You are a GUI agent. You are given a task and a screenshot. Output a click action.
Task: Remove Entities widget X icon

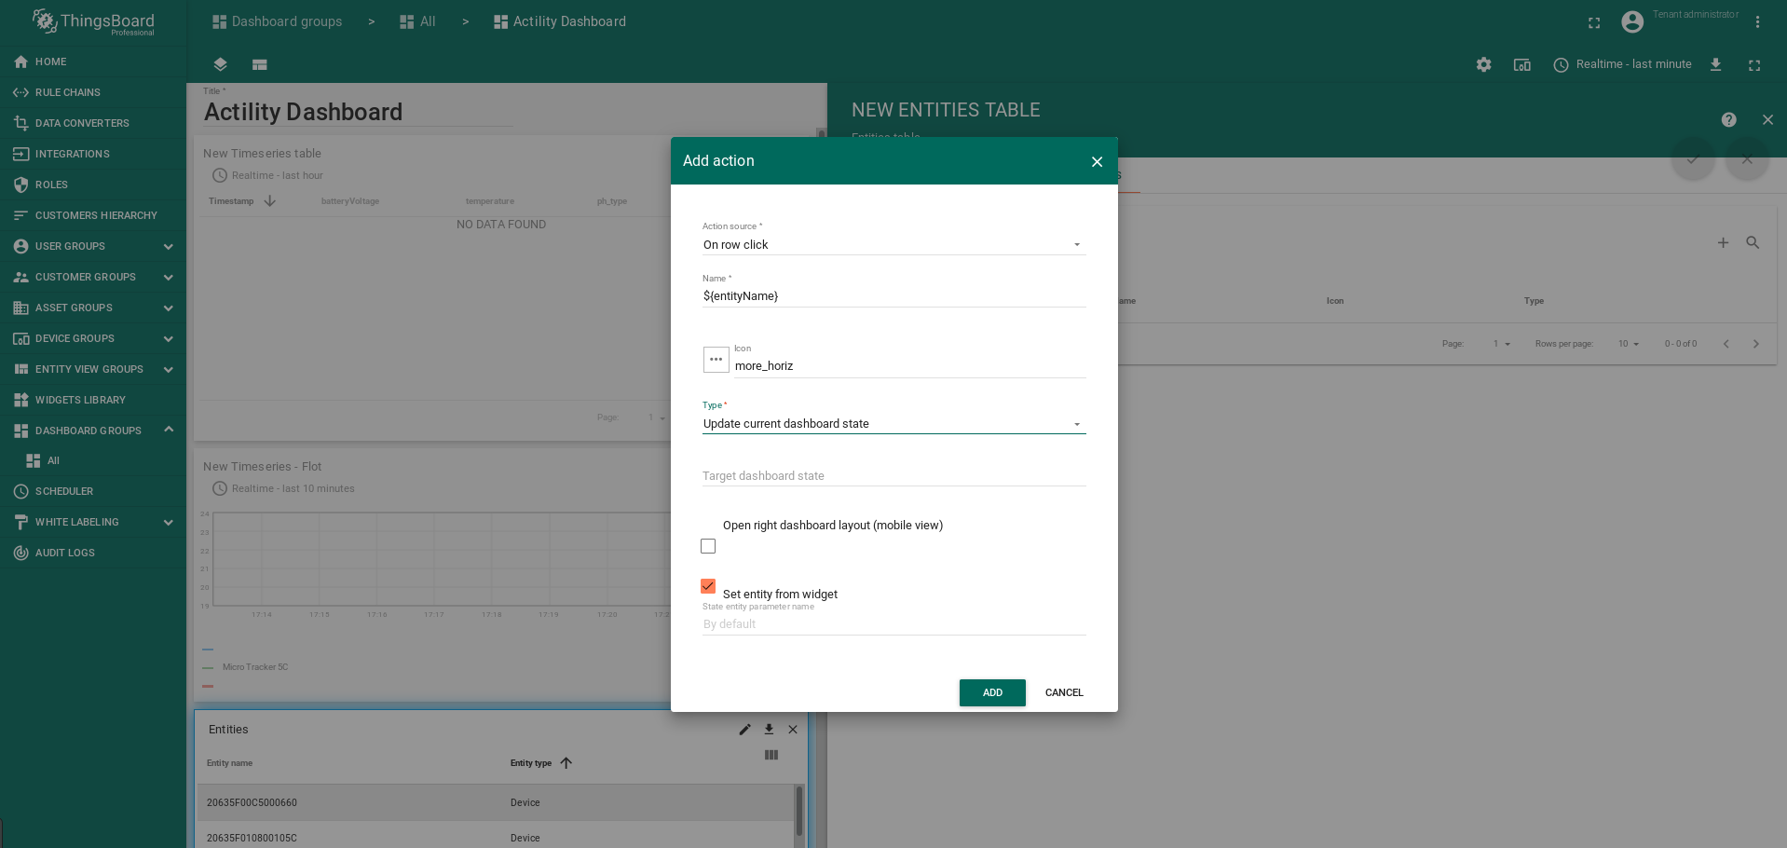pyautogui.click(x=793, y=730)
